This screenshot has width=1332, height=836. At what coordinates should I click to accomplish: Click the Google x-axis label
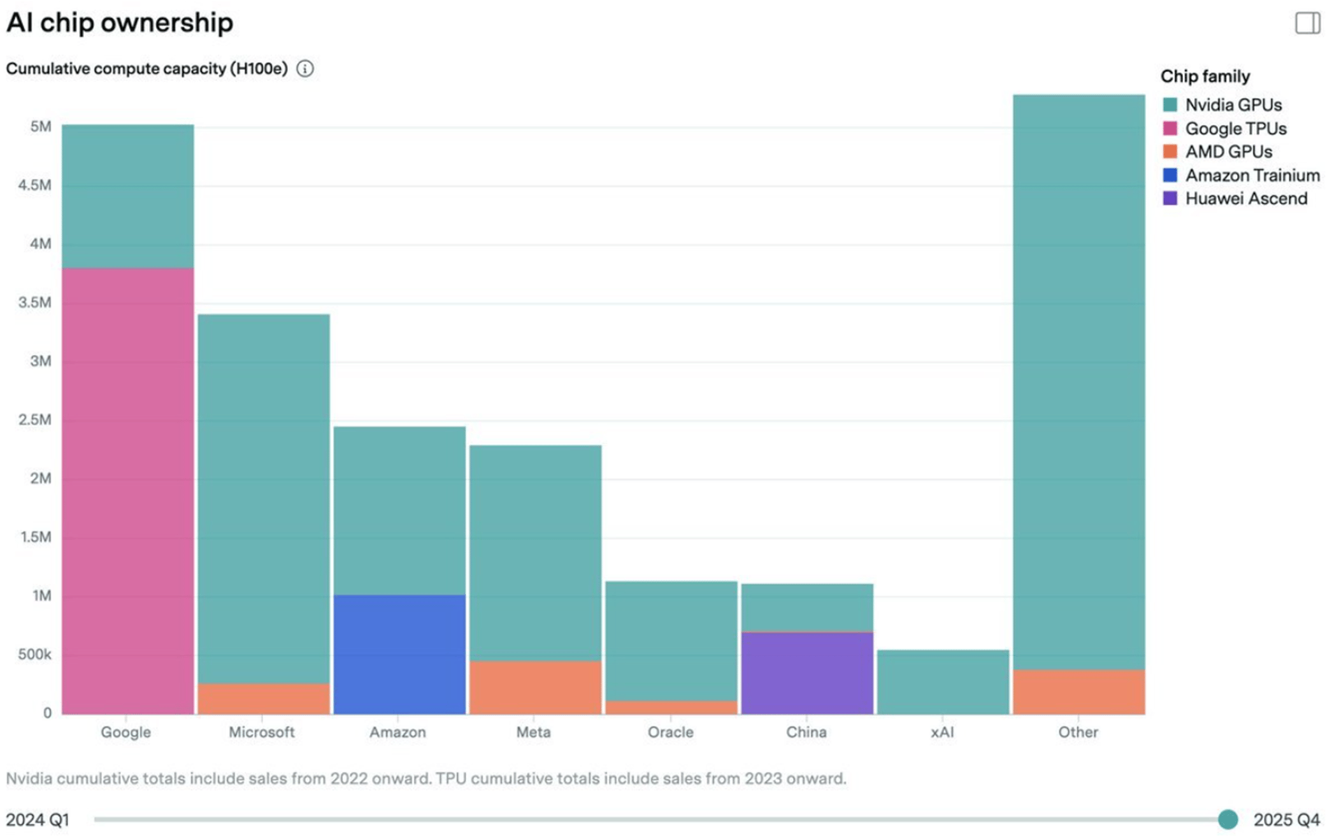[x=126, y=732]
